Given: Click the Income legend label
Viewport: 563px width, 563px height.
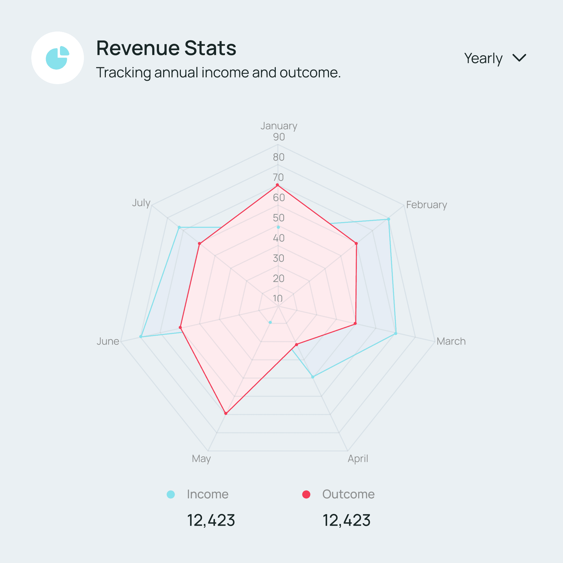Looking at the screenshot, I should pyautogui.click(x=207, y=494).
